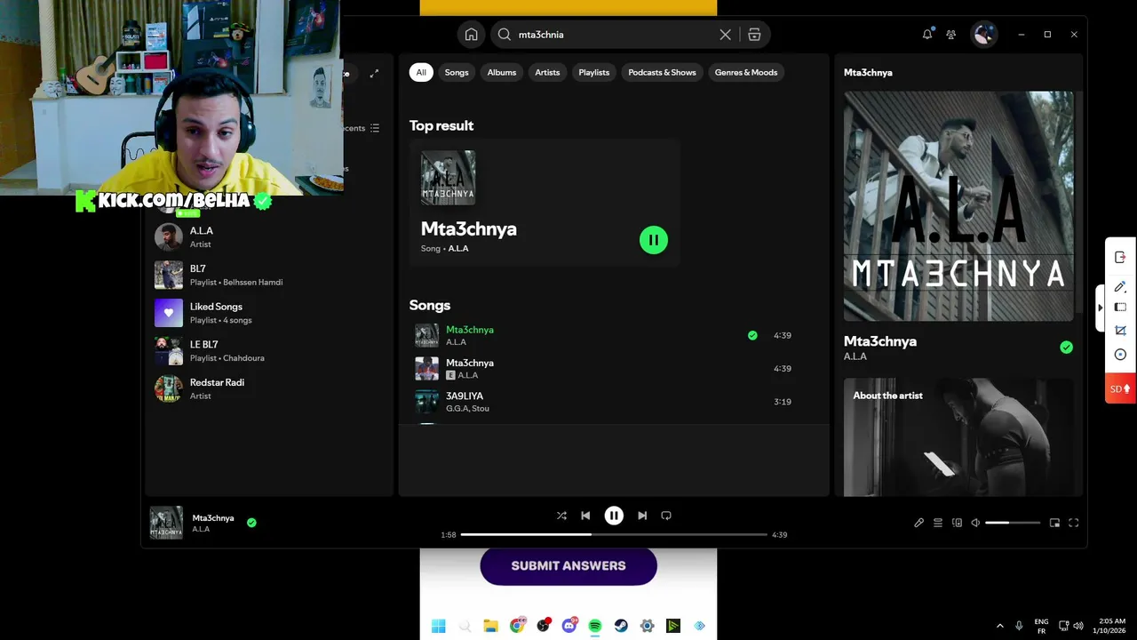This screenshot has width=1137, height=640.
Task: Open Redstar Radi artist in library
Action: coord(269,388)
